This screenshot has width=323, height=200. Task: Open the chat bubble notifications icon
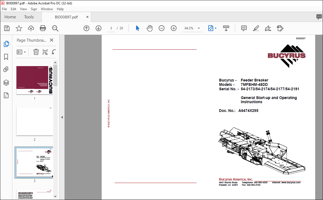pyautogui.click(x=319, y=17)
